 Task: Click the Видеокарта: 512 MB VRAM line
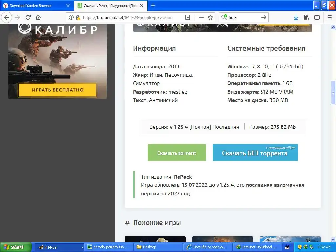pyautogui.click(x=260, y=92)
